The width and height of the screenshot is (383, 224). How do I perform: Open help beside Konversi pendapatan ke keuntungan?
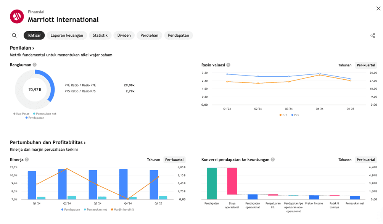tap(273, 160)
